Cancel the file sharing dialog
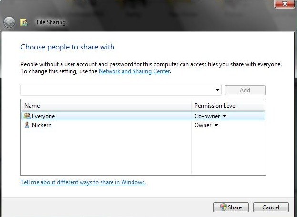The image size is (297, 217). [271, 207]
